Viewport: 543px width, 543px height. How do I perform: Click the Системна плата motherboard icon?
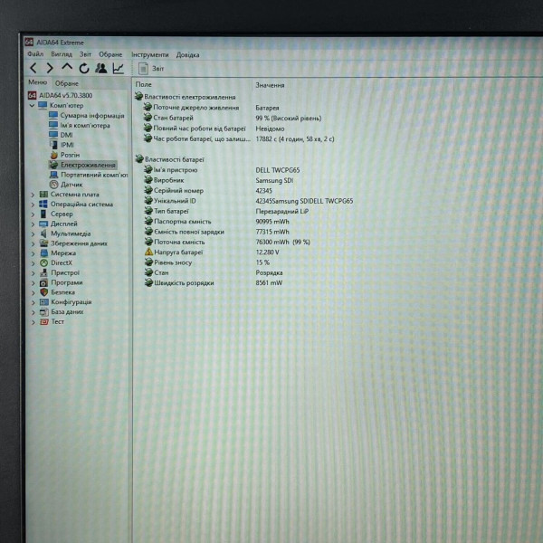click(43, 195)
